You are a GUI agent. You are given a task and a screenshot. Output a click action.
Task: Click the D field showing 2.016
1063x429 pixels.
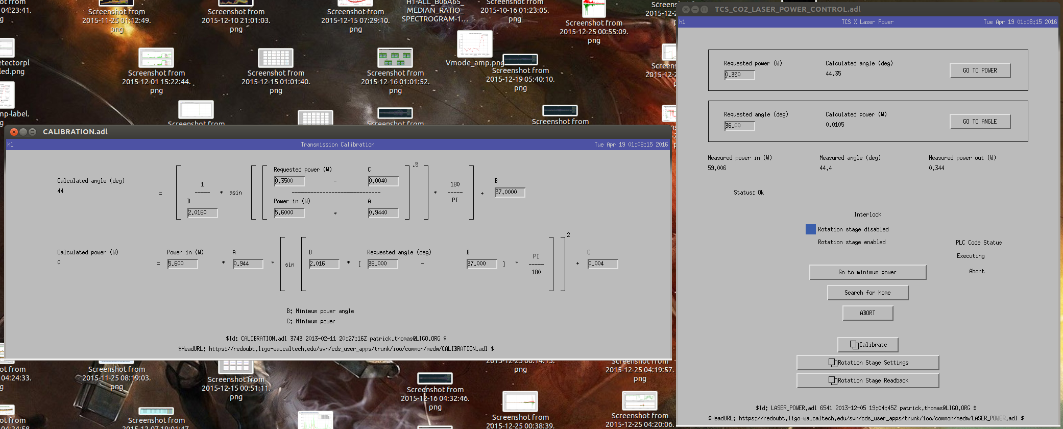(324, 264)
